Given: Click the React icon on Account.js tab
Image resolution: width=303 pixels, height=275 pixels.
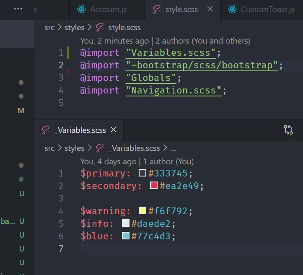Looking at the screenshot, I should tap(82, 9).
